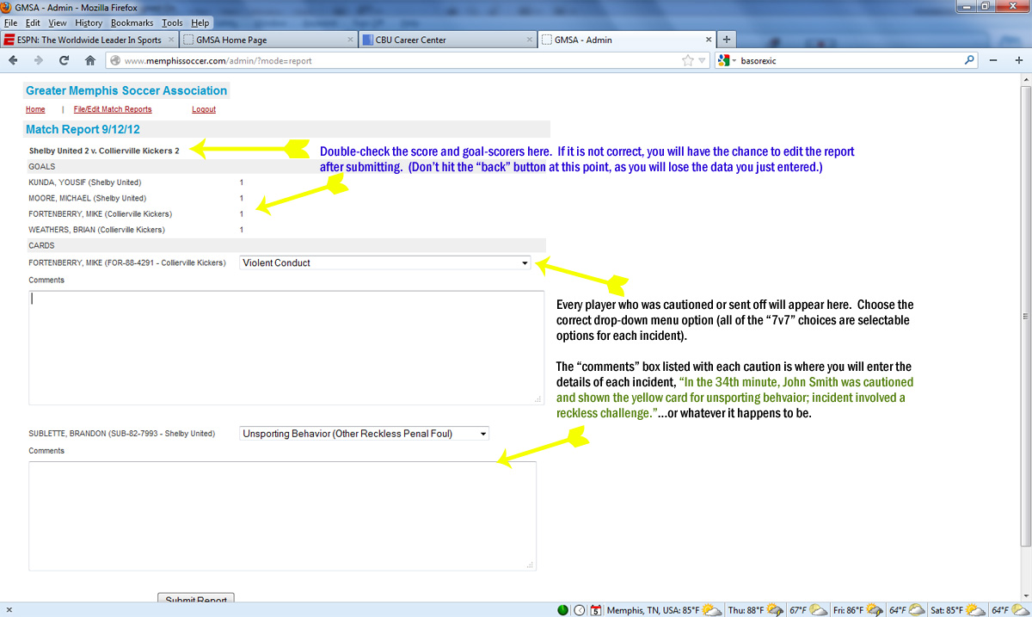Screen dimensions: 1032x617
Task: Click the browser Back arrow button
Action: [13, 60]
